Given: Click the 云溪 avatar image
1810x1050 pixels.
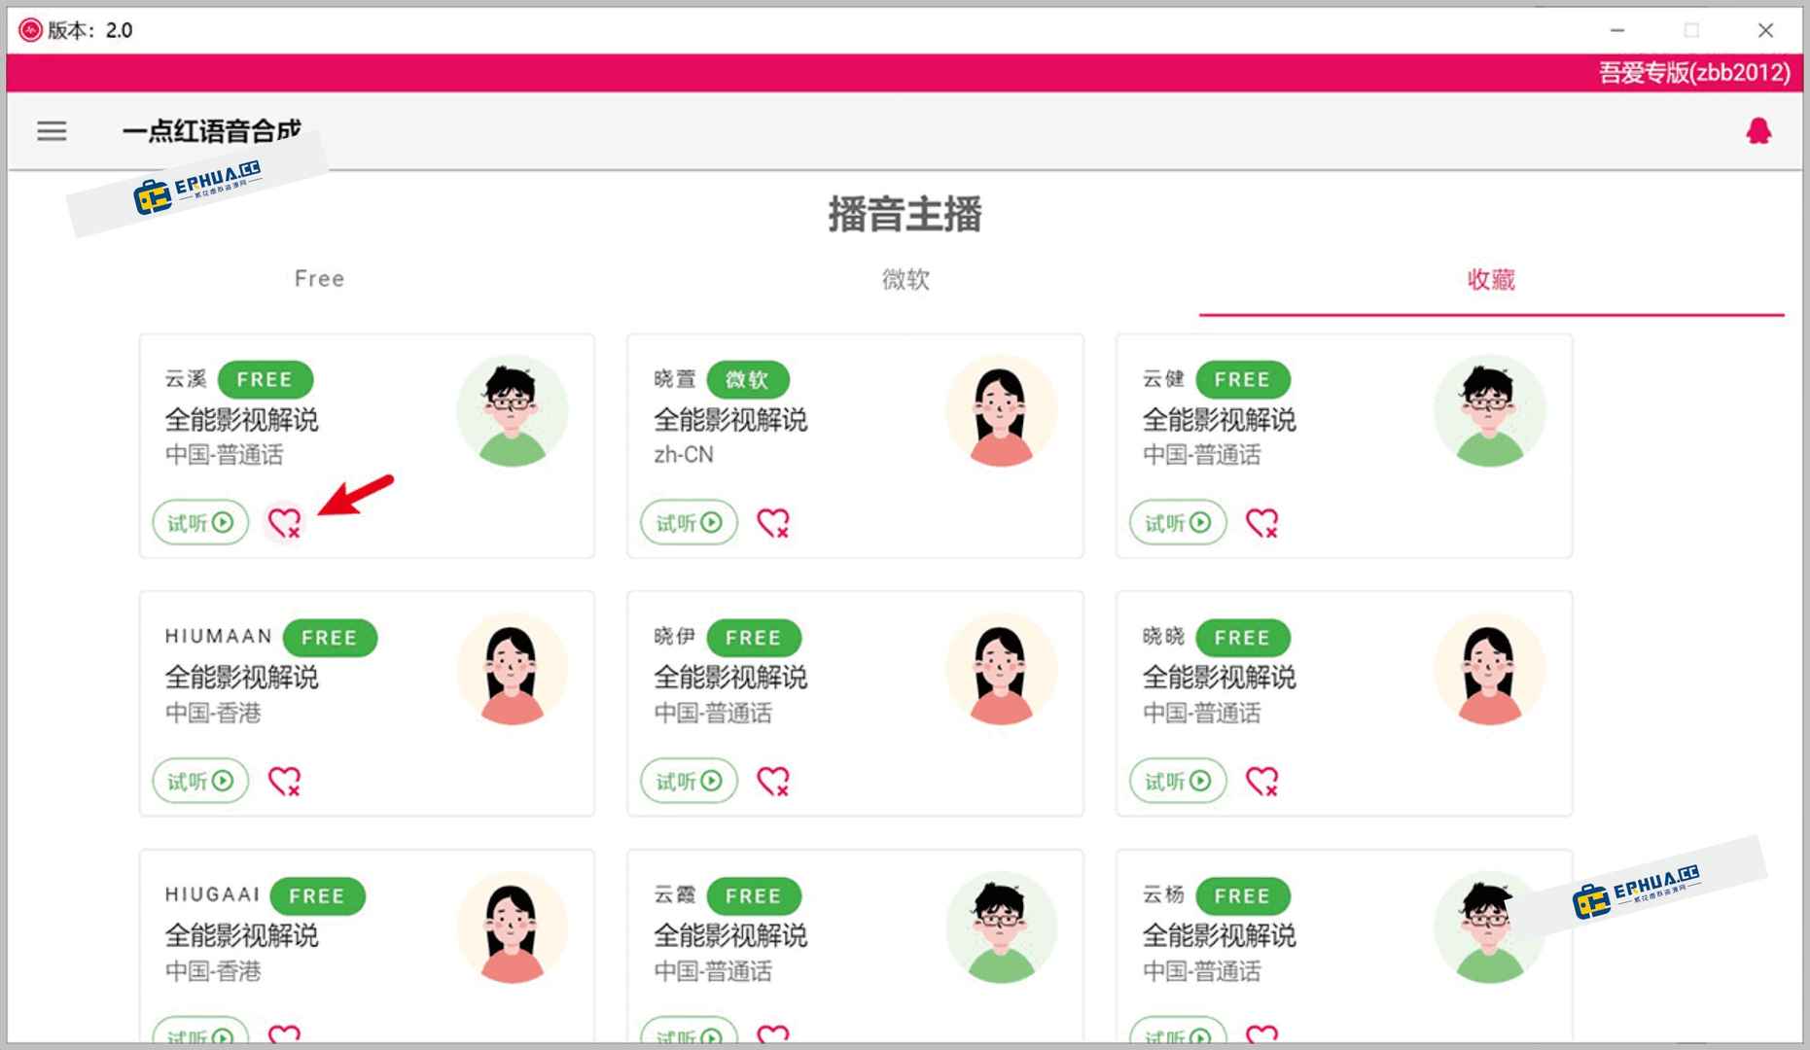Looking at the screenshot, I should click(513, 411).
